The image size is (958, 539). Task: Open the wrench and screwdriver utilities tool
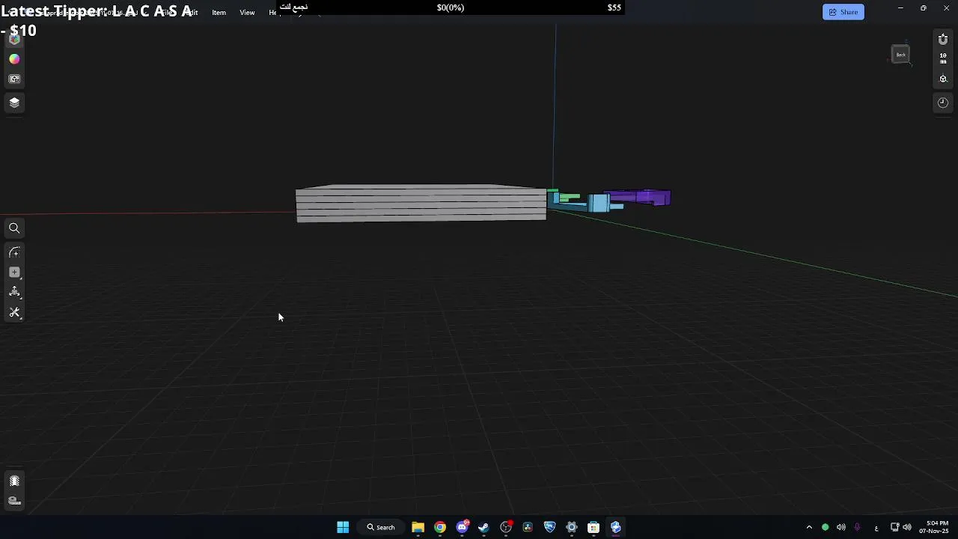[x=14, y=313]
